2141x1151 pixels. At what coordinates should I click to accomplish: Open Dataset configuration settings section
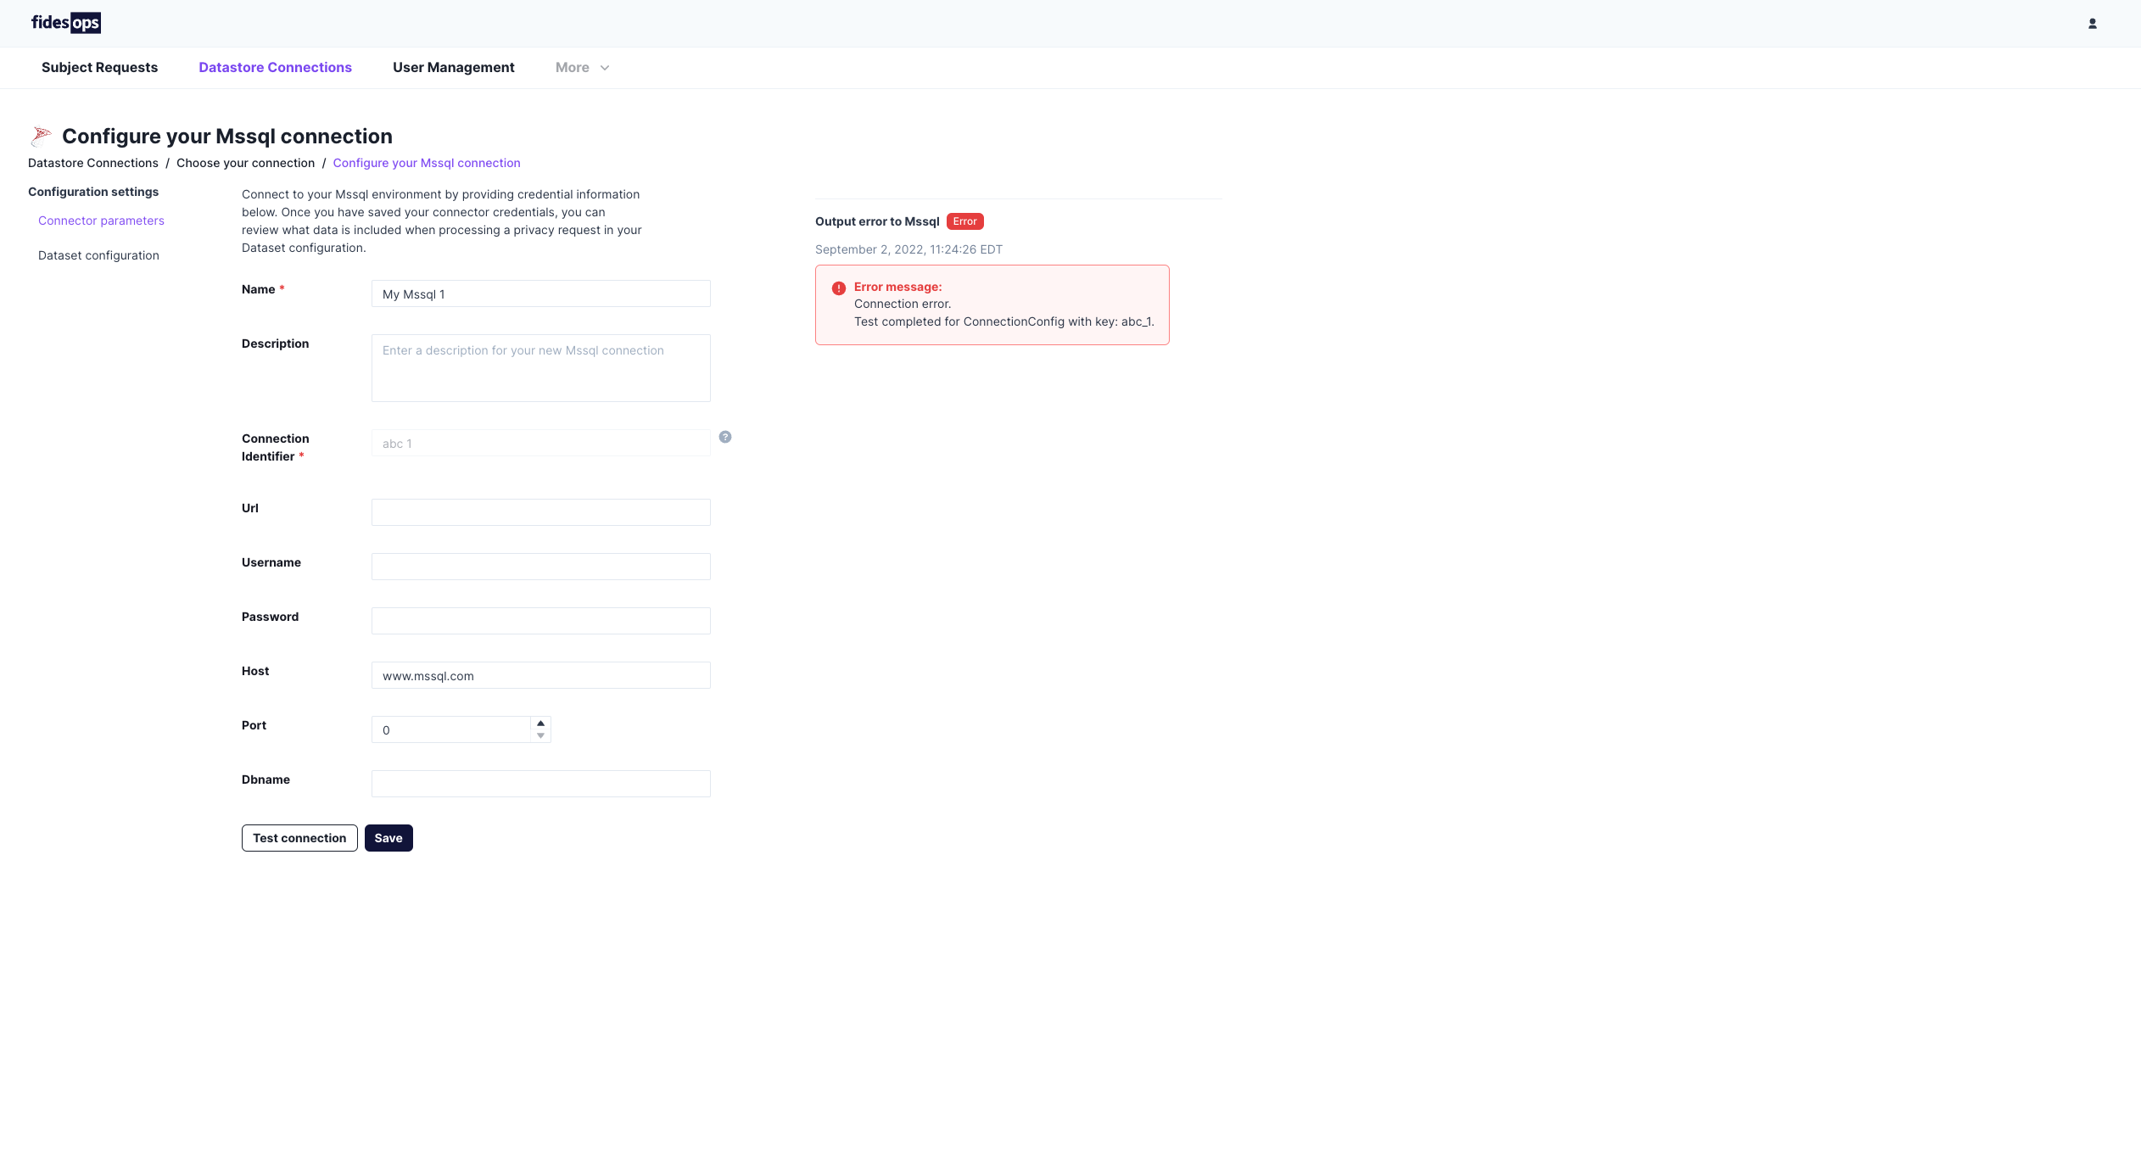tap(98, 255)
